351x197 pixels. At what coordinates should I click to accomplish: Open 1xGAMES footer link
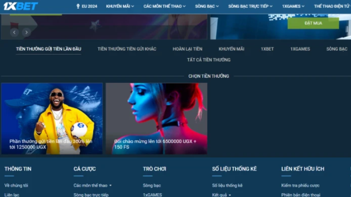152,195
